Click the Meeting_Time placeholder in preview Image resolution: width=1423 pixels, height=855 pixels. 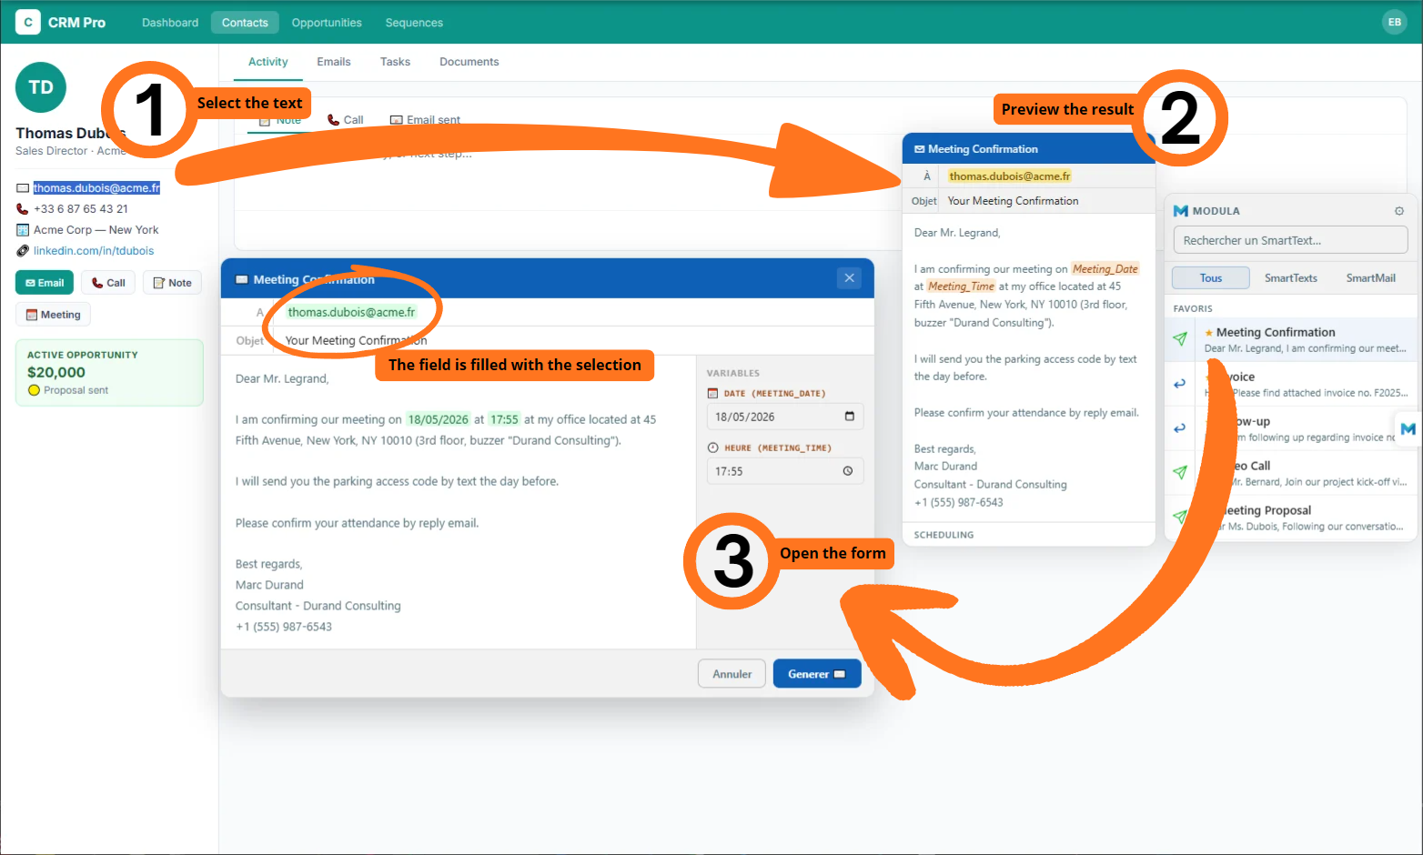961,287
